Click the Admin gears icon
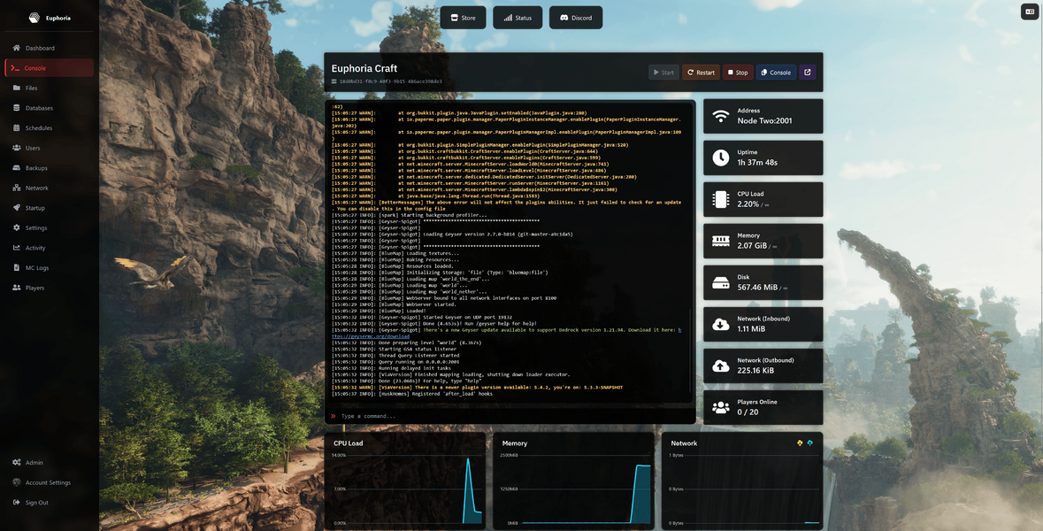Viewport: 1043px width, 531px height. tap(17, 462)
